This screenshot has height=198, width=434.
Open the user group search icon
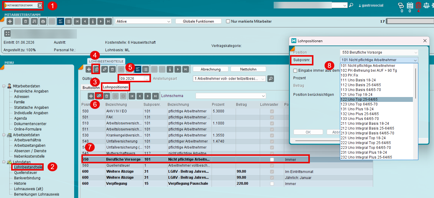tap(427, 5)
